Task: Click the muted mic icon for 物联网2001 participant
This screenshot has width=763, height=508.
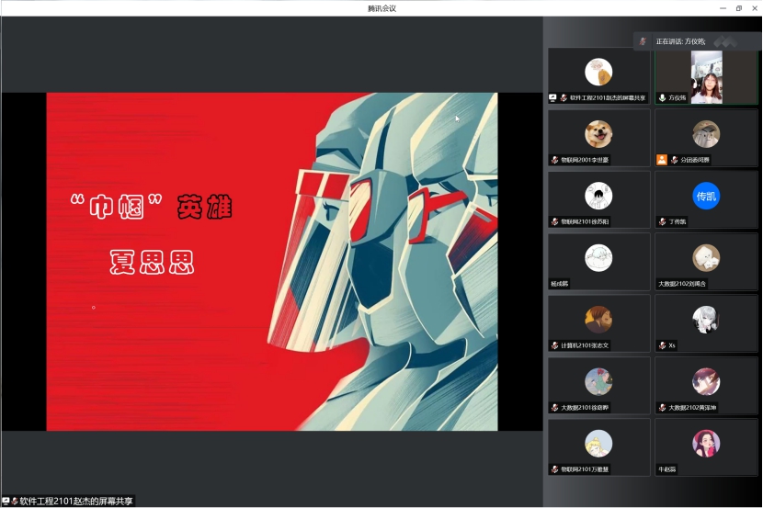Action: click(554, 160)
